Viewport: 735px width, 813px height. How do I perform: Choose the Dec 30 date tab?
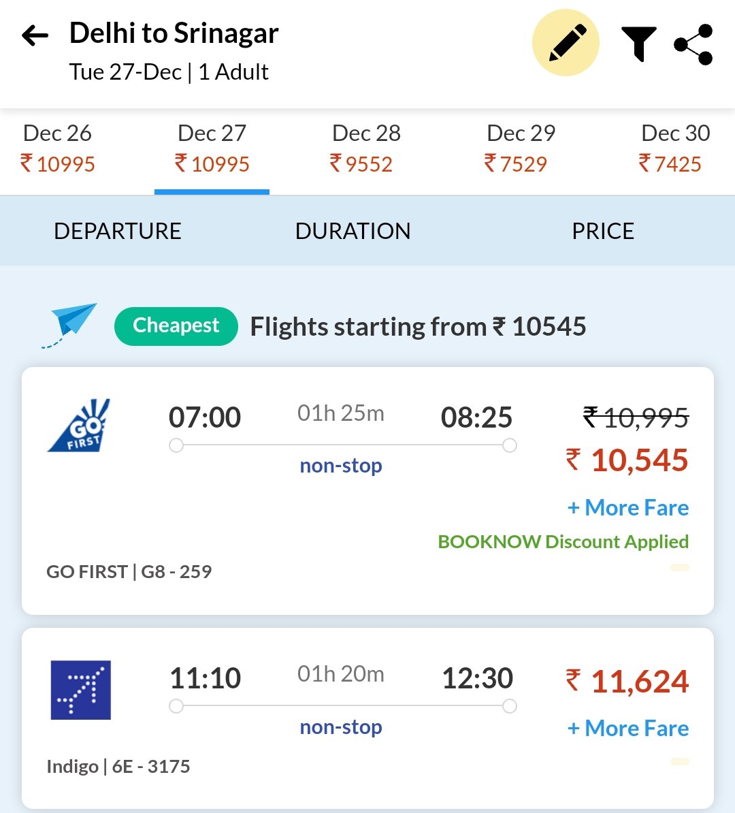[674, 148]
